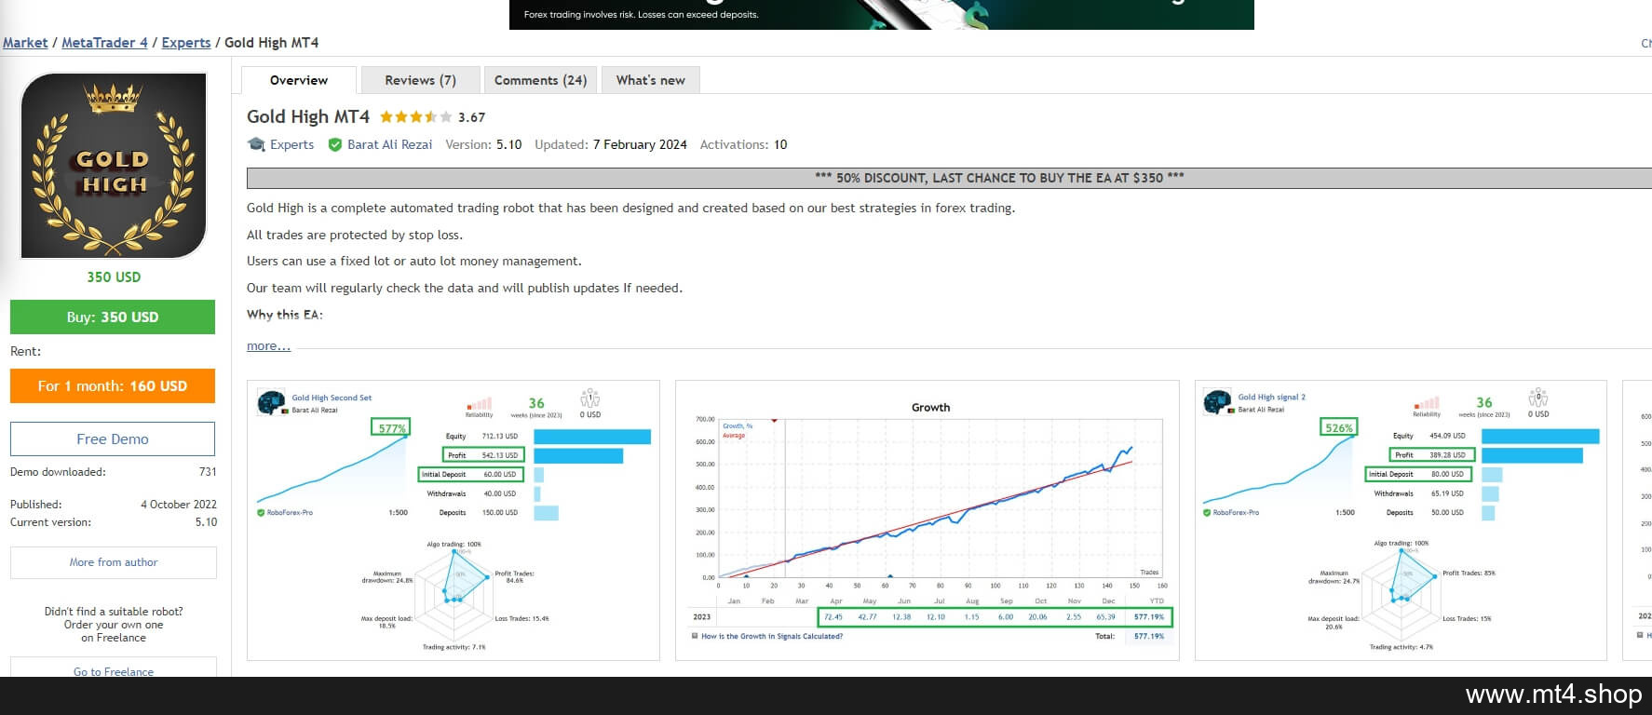Click the Gold High signal 2 avatar icon

click(x=1217, y=402)
